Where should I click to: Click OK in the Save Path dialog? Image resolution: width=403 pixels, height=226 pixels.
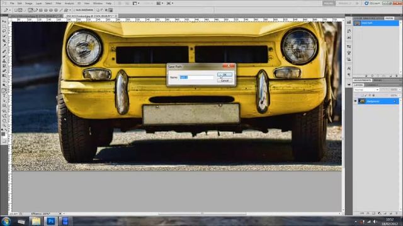pos(225,75)
